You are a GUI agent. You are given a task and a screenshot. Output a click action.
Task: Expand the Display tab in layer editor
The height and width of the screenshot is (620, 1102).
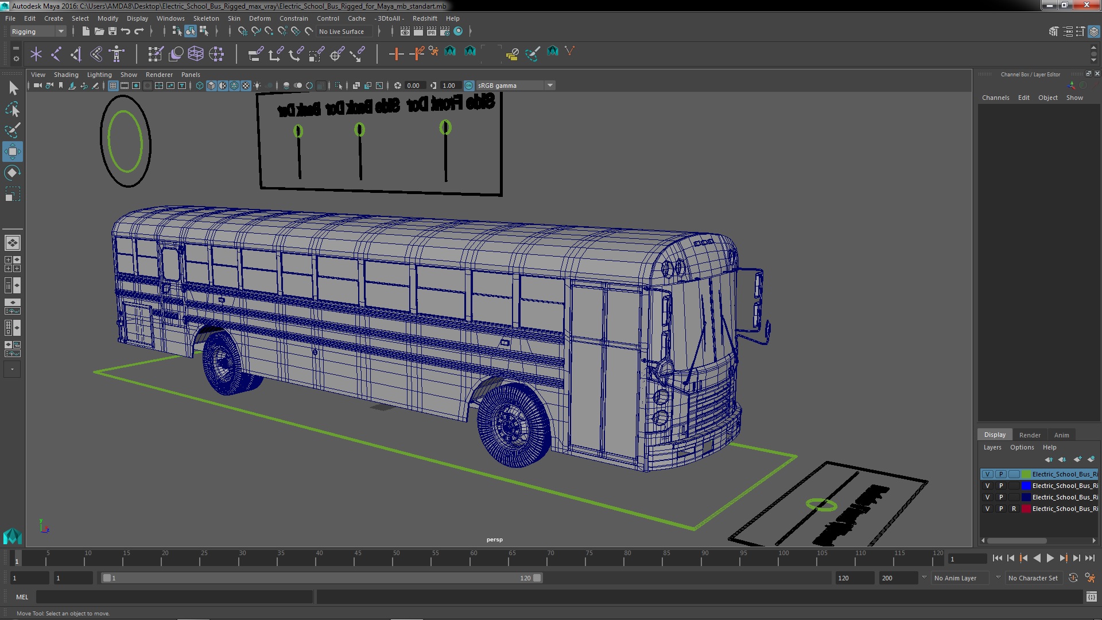pos(995,434)
